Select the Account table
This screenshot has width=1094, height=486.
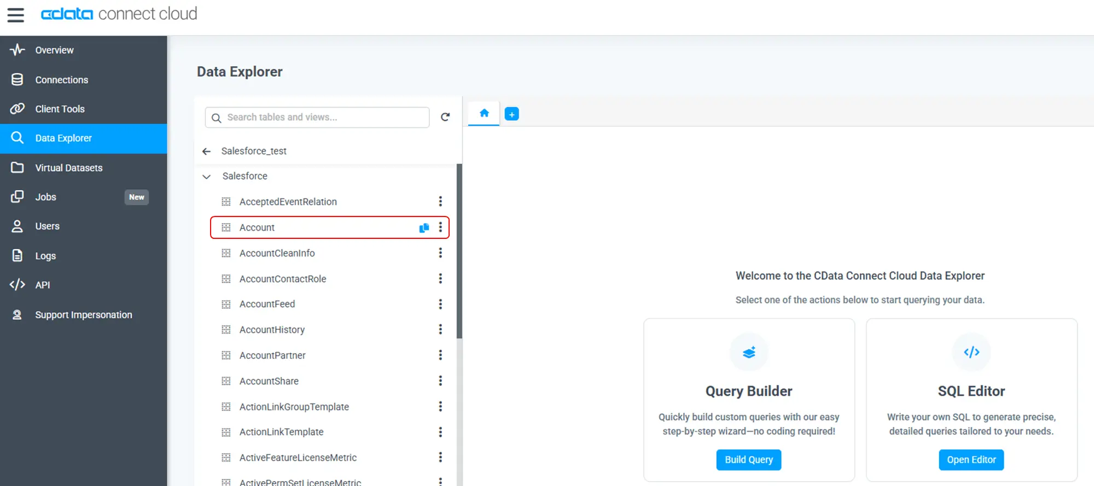pyautogui.click(x=257, y=227)
